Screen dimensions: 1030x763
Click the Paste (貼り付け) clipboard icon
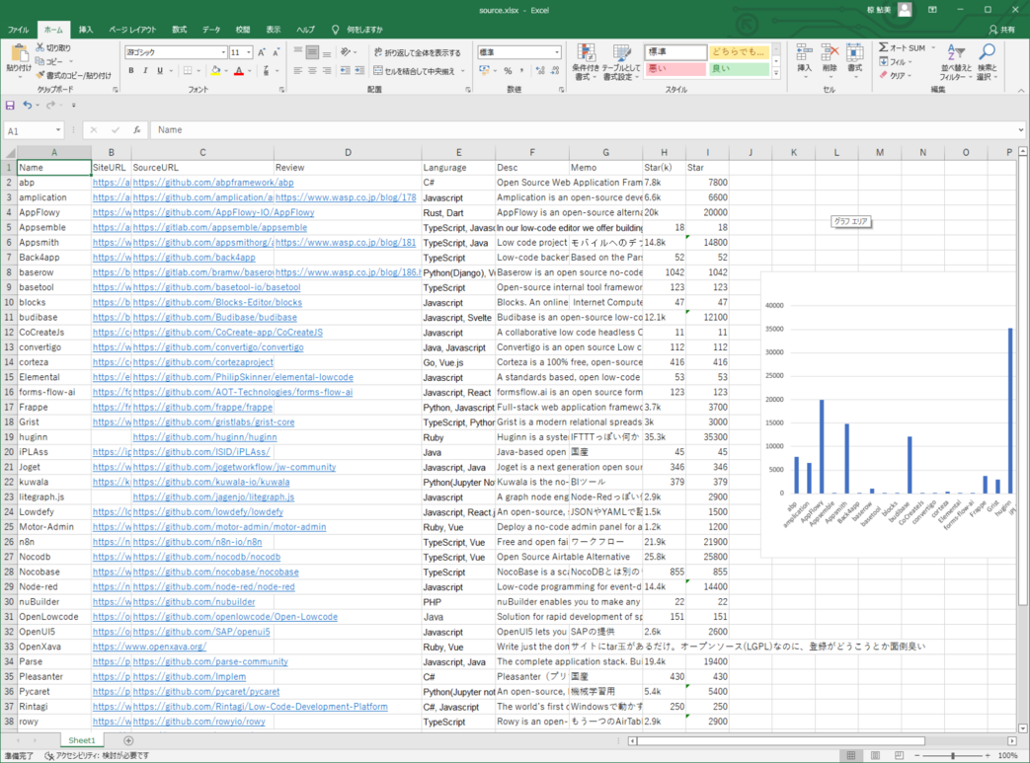click(19, 54)
